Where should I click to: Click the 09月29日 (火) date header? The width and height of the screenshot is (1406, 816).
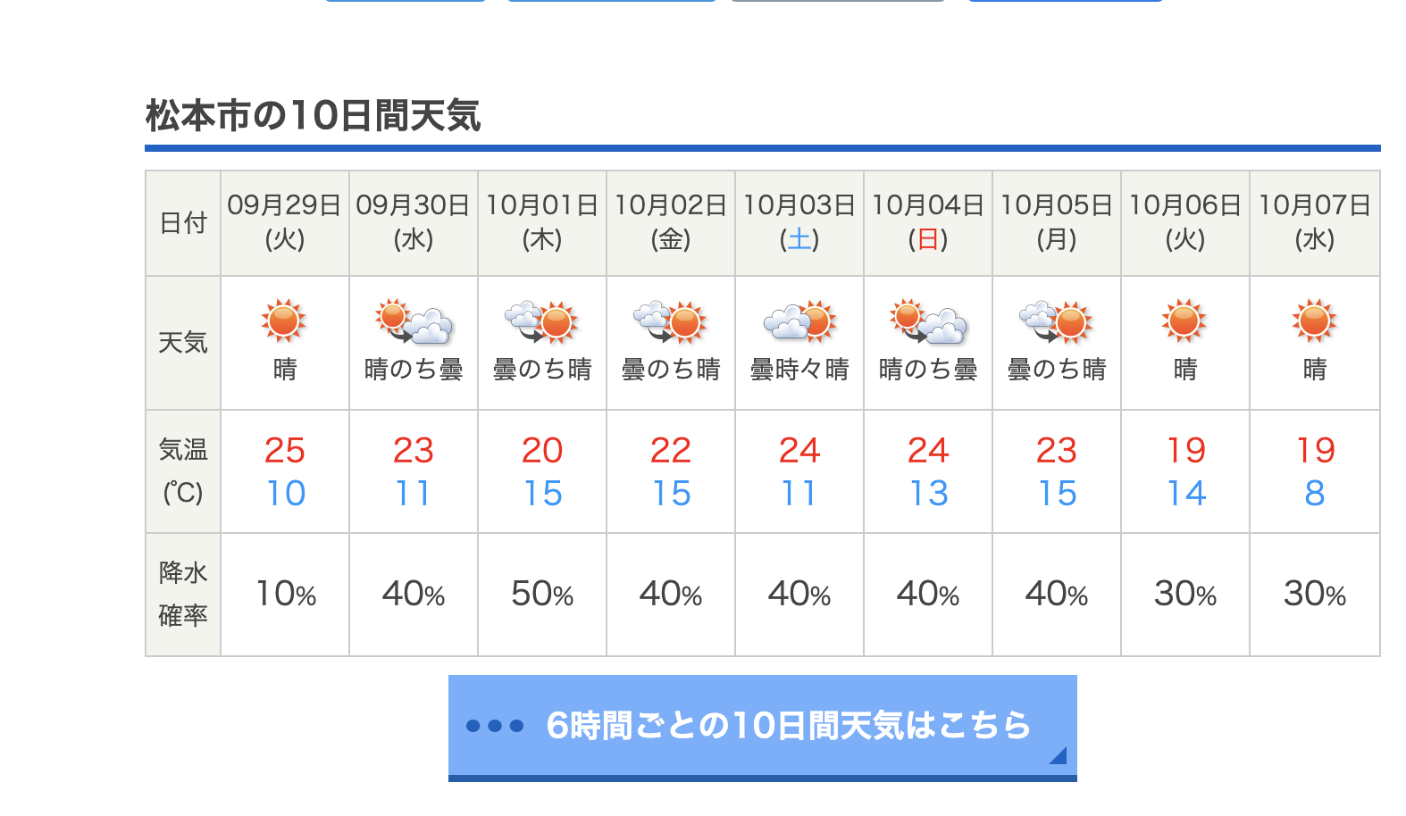[x=285, y=222]
